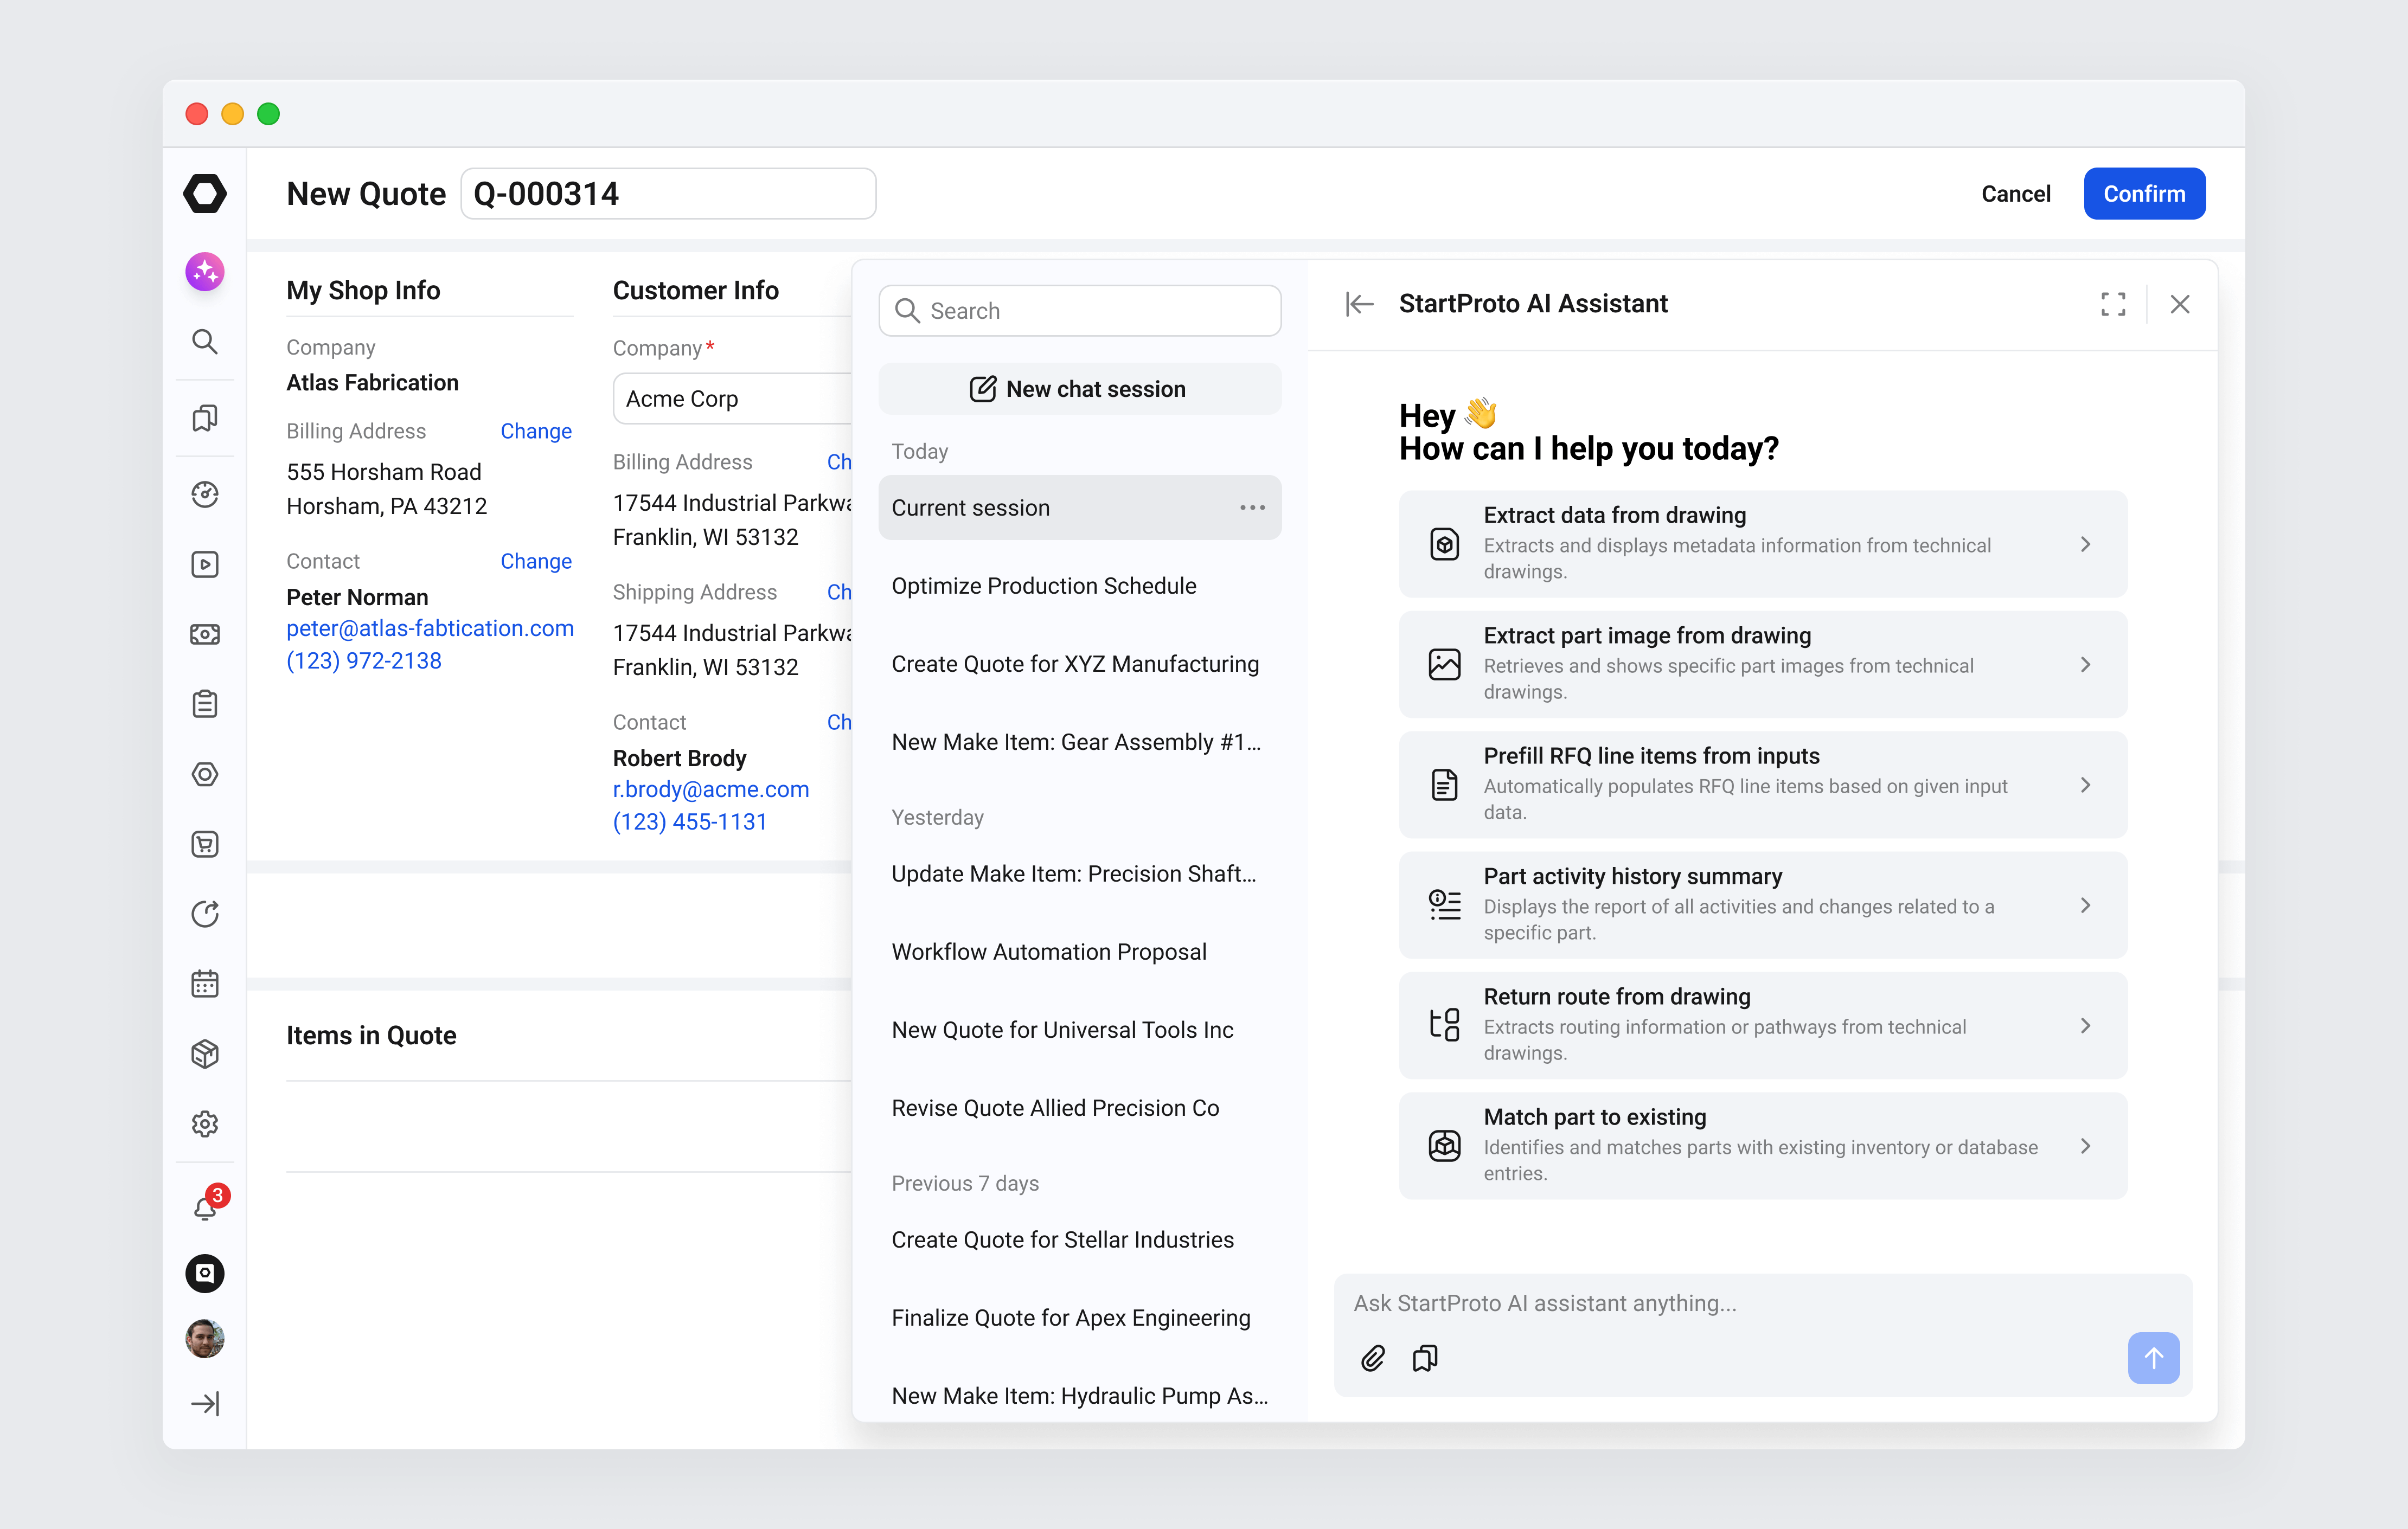The height and width of the screenshot is (1529, 2408).
Task: Start a New chat session
Action: coord(1079,389)
